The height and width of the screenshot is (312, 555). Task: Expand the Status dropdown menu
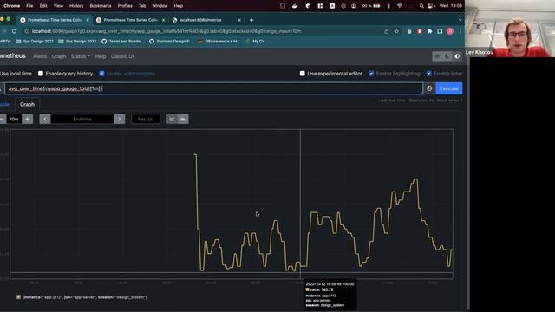[81, 56]
